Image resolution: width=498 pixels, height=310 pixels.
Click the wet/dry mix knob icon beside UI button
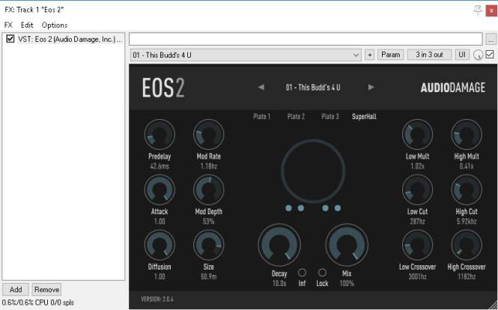478,55
